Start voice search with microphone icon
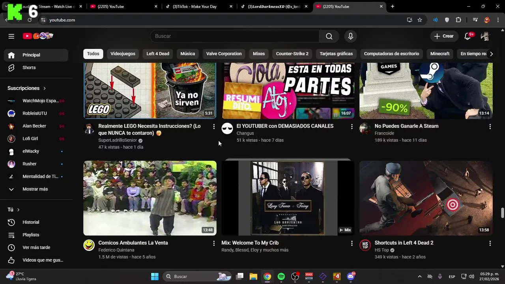This screenshot has height=284, width=505. 350,36
